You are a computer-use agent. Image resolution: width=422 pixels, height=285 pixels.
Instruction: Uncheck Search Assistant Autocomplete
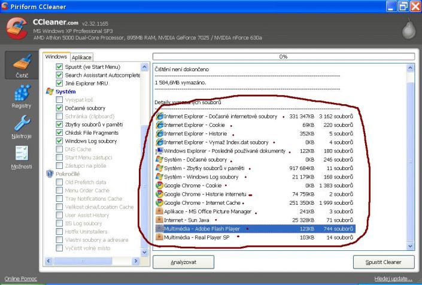[x=59, y=75]
